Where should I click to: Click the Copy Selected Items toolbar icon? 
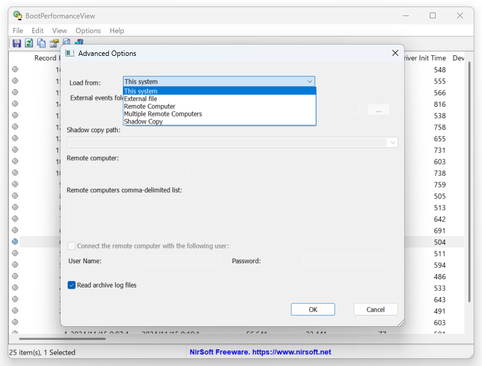[x=41, y=43]
